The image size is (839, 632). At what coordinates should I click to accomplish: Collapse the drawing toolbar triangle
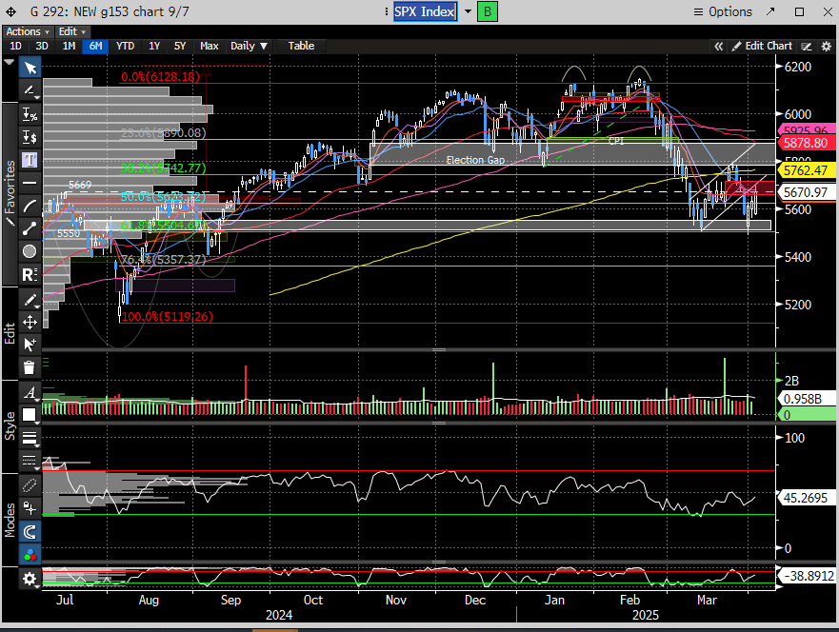click(10, 63)
